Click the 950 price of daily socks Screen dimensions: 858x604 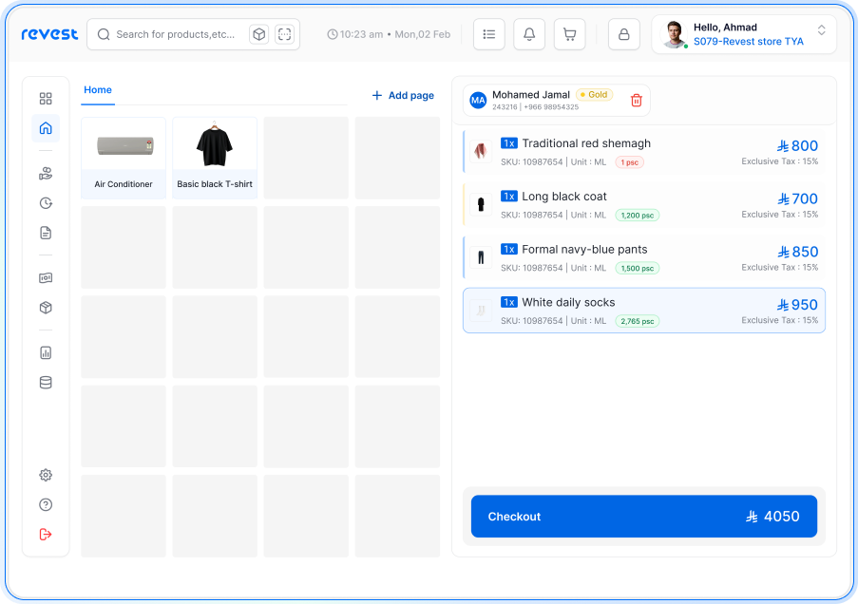pyautogui.click(x=798, y=305)
